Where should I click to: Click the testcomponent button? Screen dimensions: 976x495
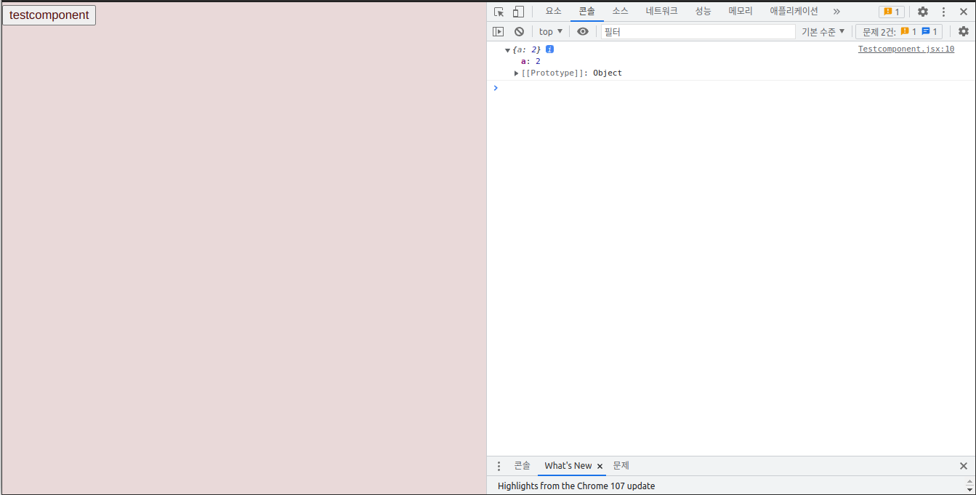click(x=49, y=15)
